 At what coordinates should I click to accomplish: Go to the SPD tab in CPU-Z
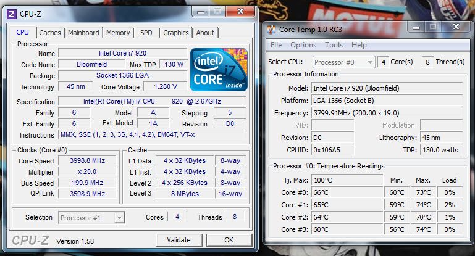point(146,33)
